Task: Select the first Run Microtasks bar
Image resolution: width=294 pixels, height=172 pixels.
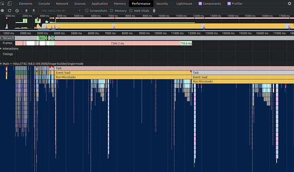Action: pyautogui.click(x=123, y=77)
